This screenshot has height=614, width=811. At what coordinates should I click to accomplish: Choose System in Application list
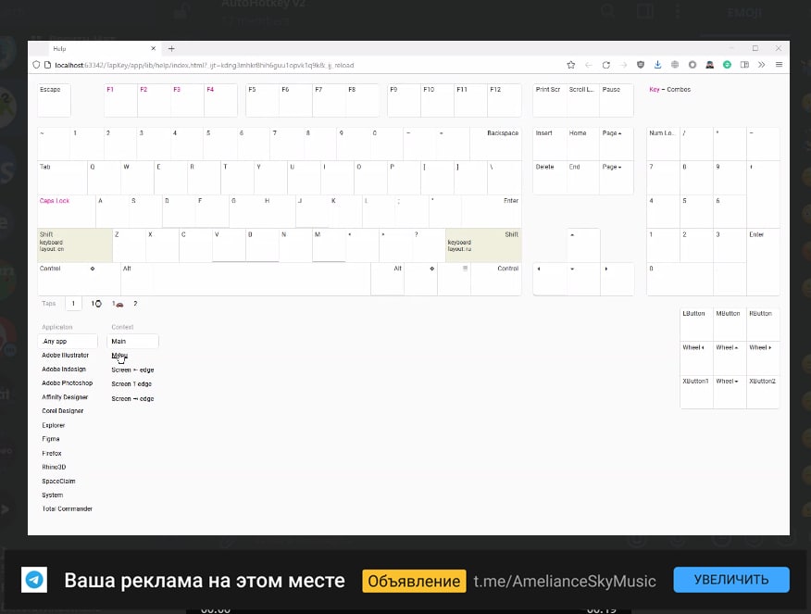[x=52, y=495]
